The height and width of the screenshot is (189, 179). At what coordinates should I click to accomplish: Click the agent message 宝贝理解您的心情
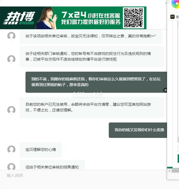pos(41,150)
